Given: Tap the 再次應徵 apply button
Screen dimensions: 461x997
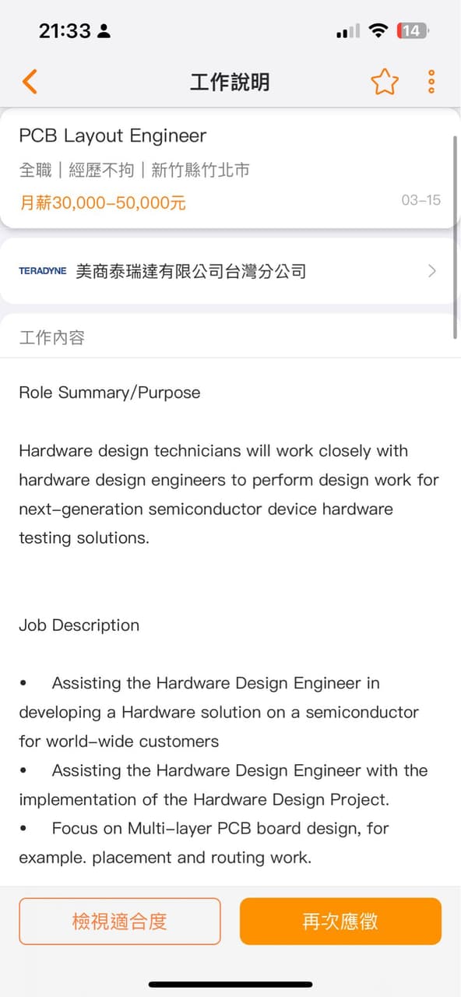Looking at the screenshot, I should 340,921.
